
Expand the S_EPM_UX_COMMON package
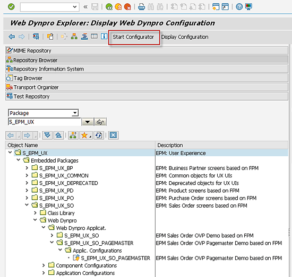[27, 175]
